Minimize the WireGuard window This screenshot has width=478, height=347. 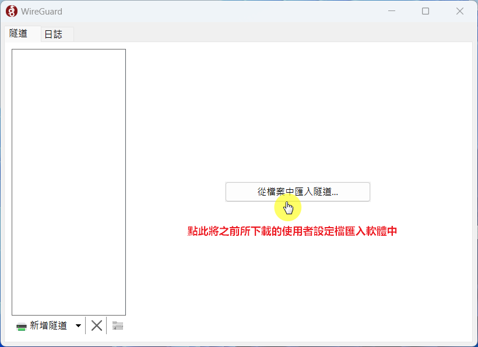[x=392, y=11]
